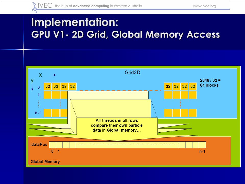245x184 pixels.
Task: Click the iVEC molecule logo icon
Action: pyautogui.click(x=34, y=7)
